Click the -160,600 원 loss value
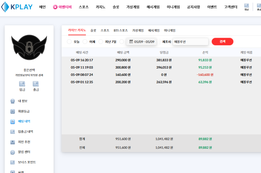 205,75
